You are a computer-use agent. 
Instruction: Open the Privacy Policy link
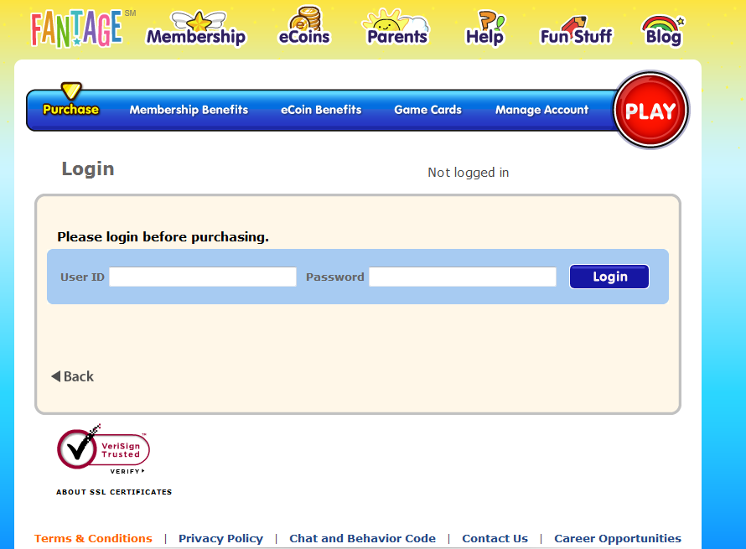pyautogui.click(x=220, y=539)
